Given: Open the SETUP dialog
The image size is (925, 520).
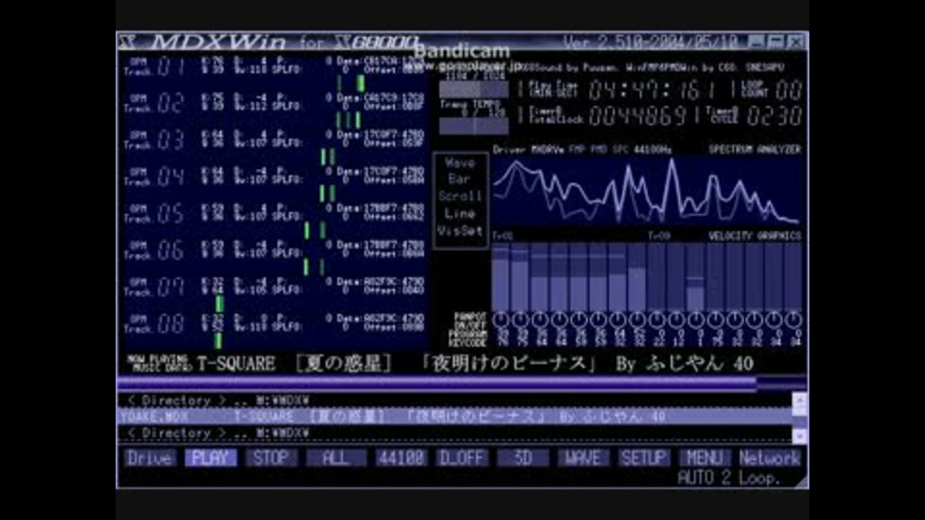Looking at the screenshot, I should [x=644, y=458].
